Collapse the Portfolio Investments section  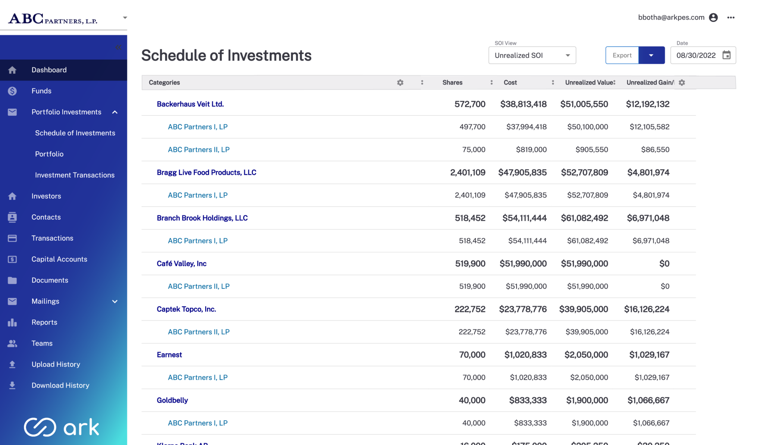click(x=115, y=112)
